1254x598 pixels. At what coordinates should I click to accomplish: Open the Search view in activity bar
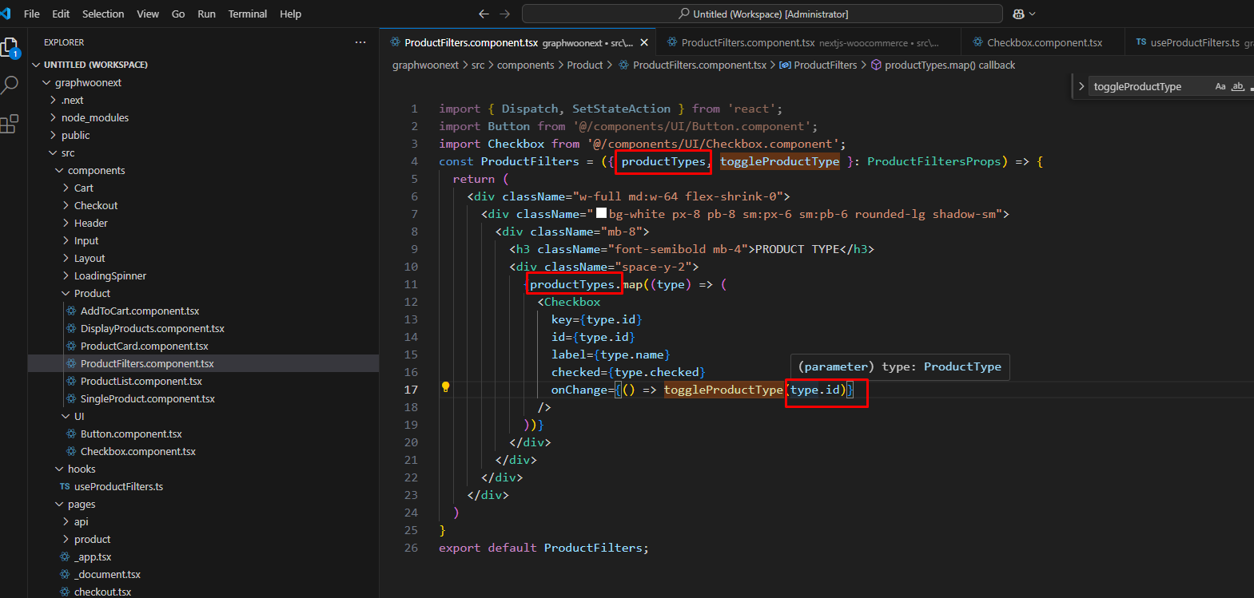(x=10, y=85)
